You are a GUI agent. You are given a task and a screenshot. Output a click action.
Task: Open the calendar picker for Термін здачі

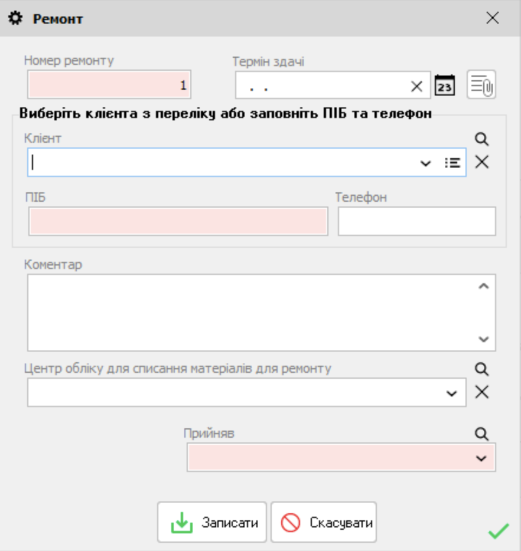point(446,86)
